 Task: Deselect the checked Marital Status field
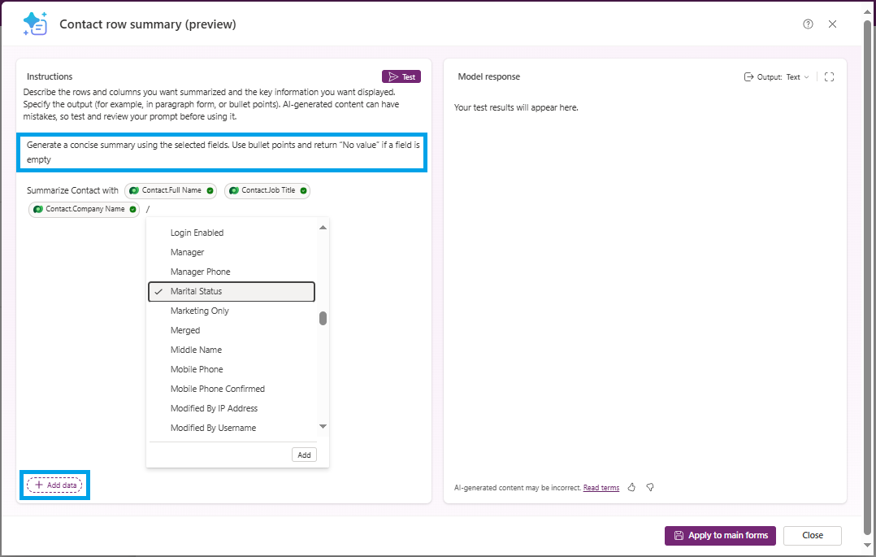(231, 291)
